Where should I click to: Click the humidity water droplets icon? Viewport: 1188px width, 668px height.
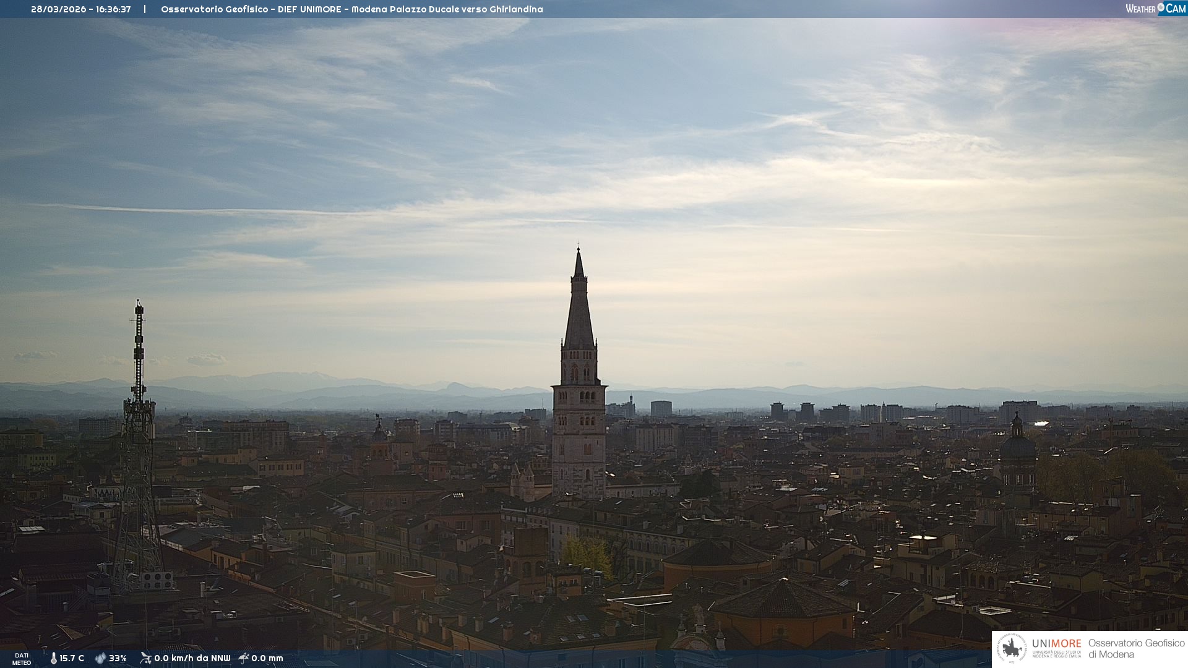pyautogui.click(x=100, y=658)
